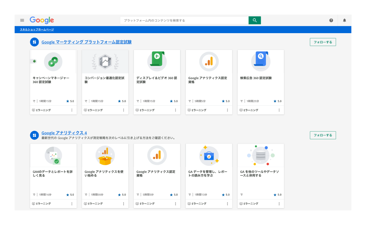366x225 pixels.
Task: Follow Google アナリティクス 4
Action: click(323, 135)
